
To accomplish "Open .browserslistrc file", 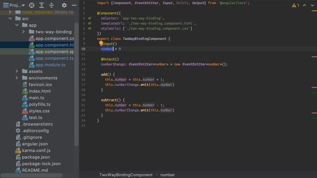I will 38,124.
